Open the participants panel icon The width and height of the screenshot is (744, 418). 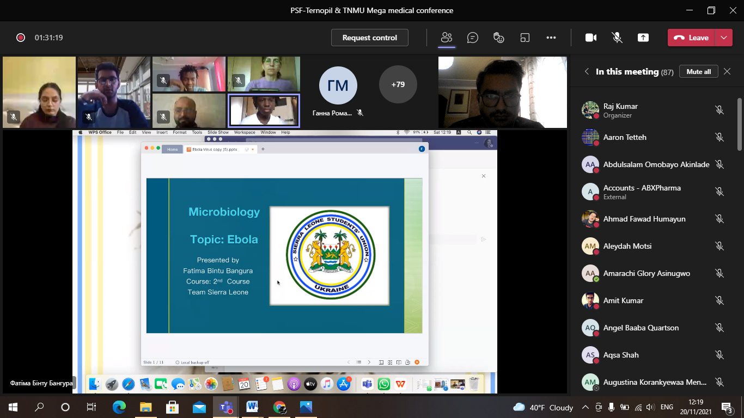tap(447, 38)
